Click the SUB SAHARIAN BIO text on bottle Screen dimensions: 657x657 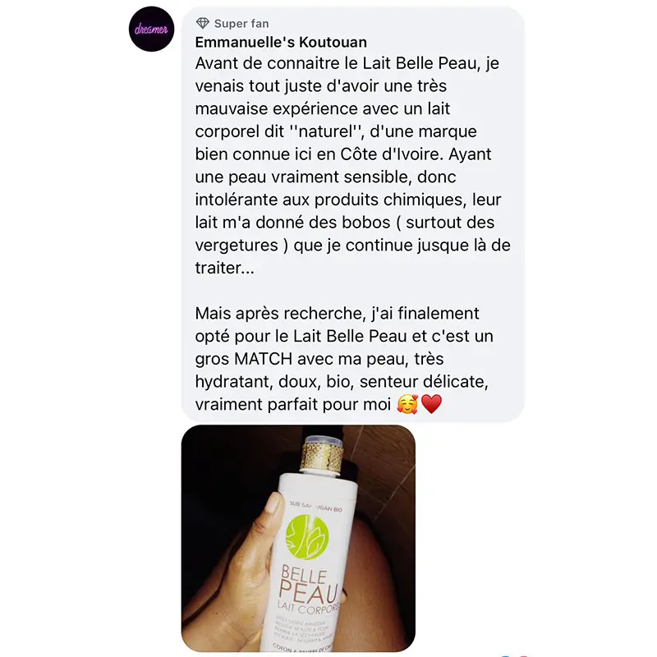[316, 507]
